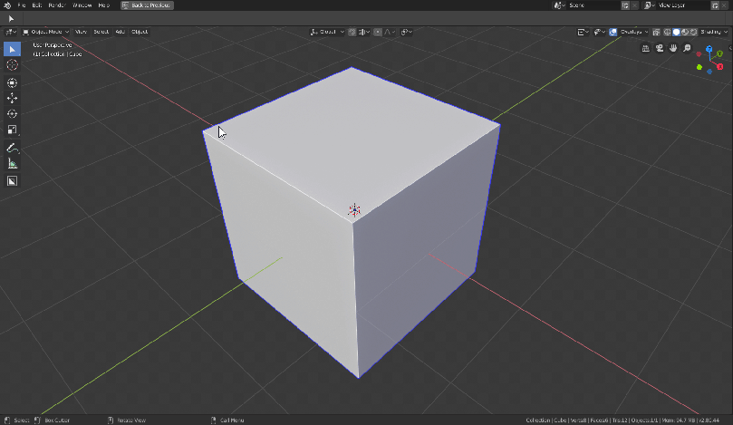Open the Render menu

tap(56, 5)
